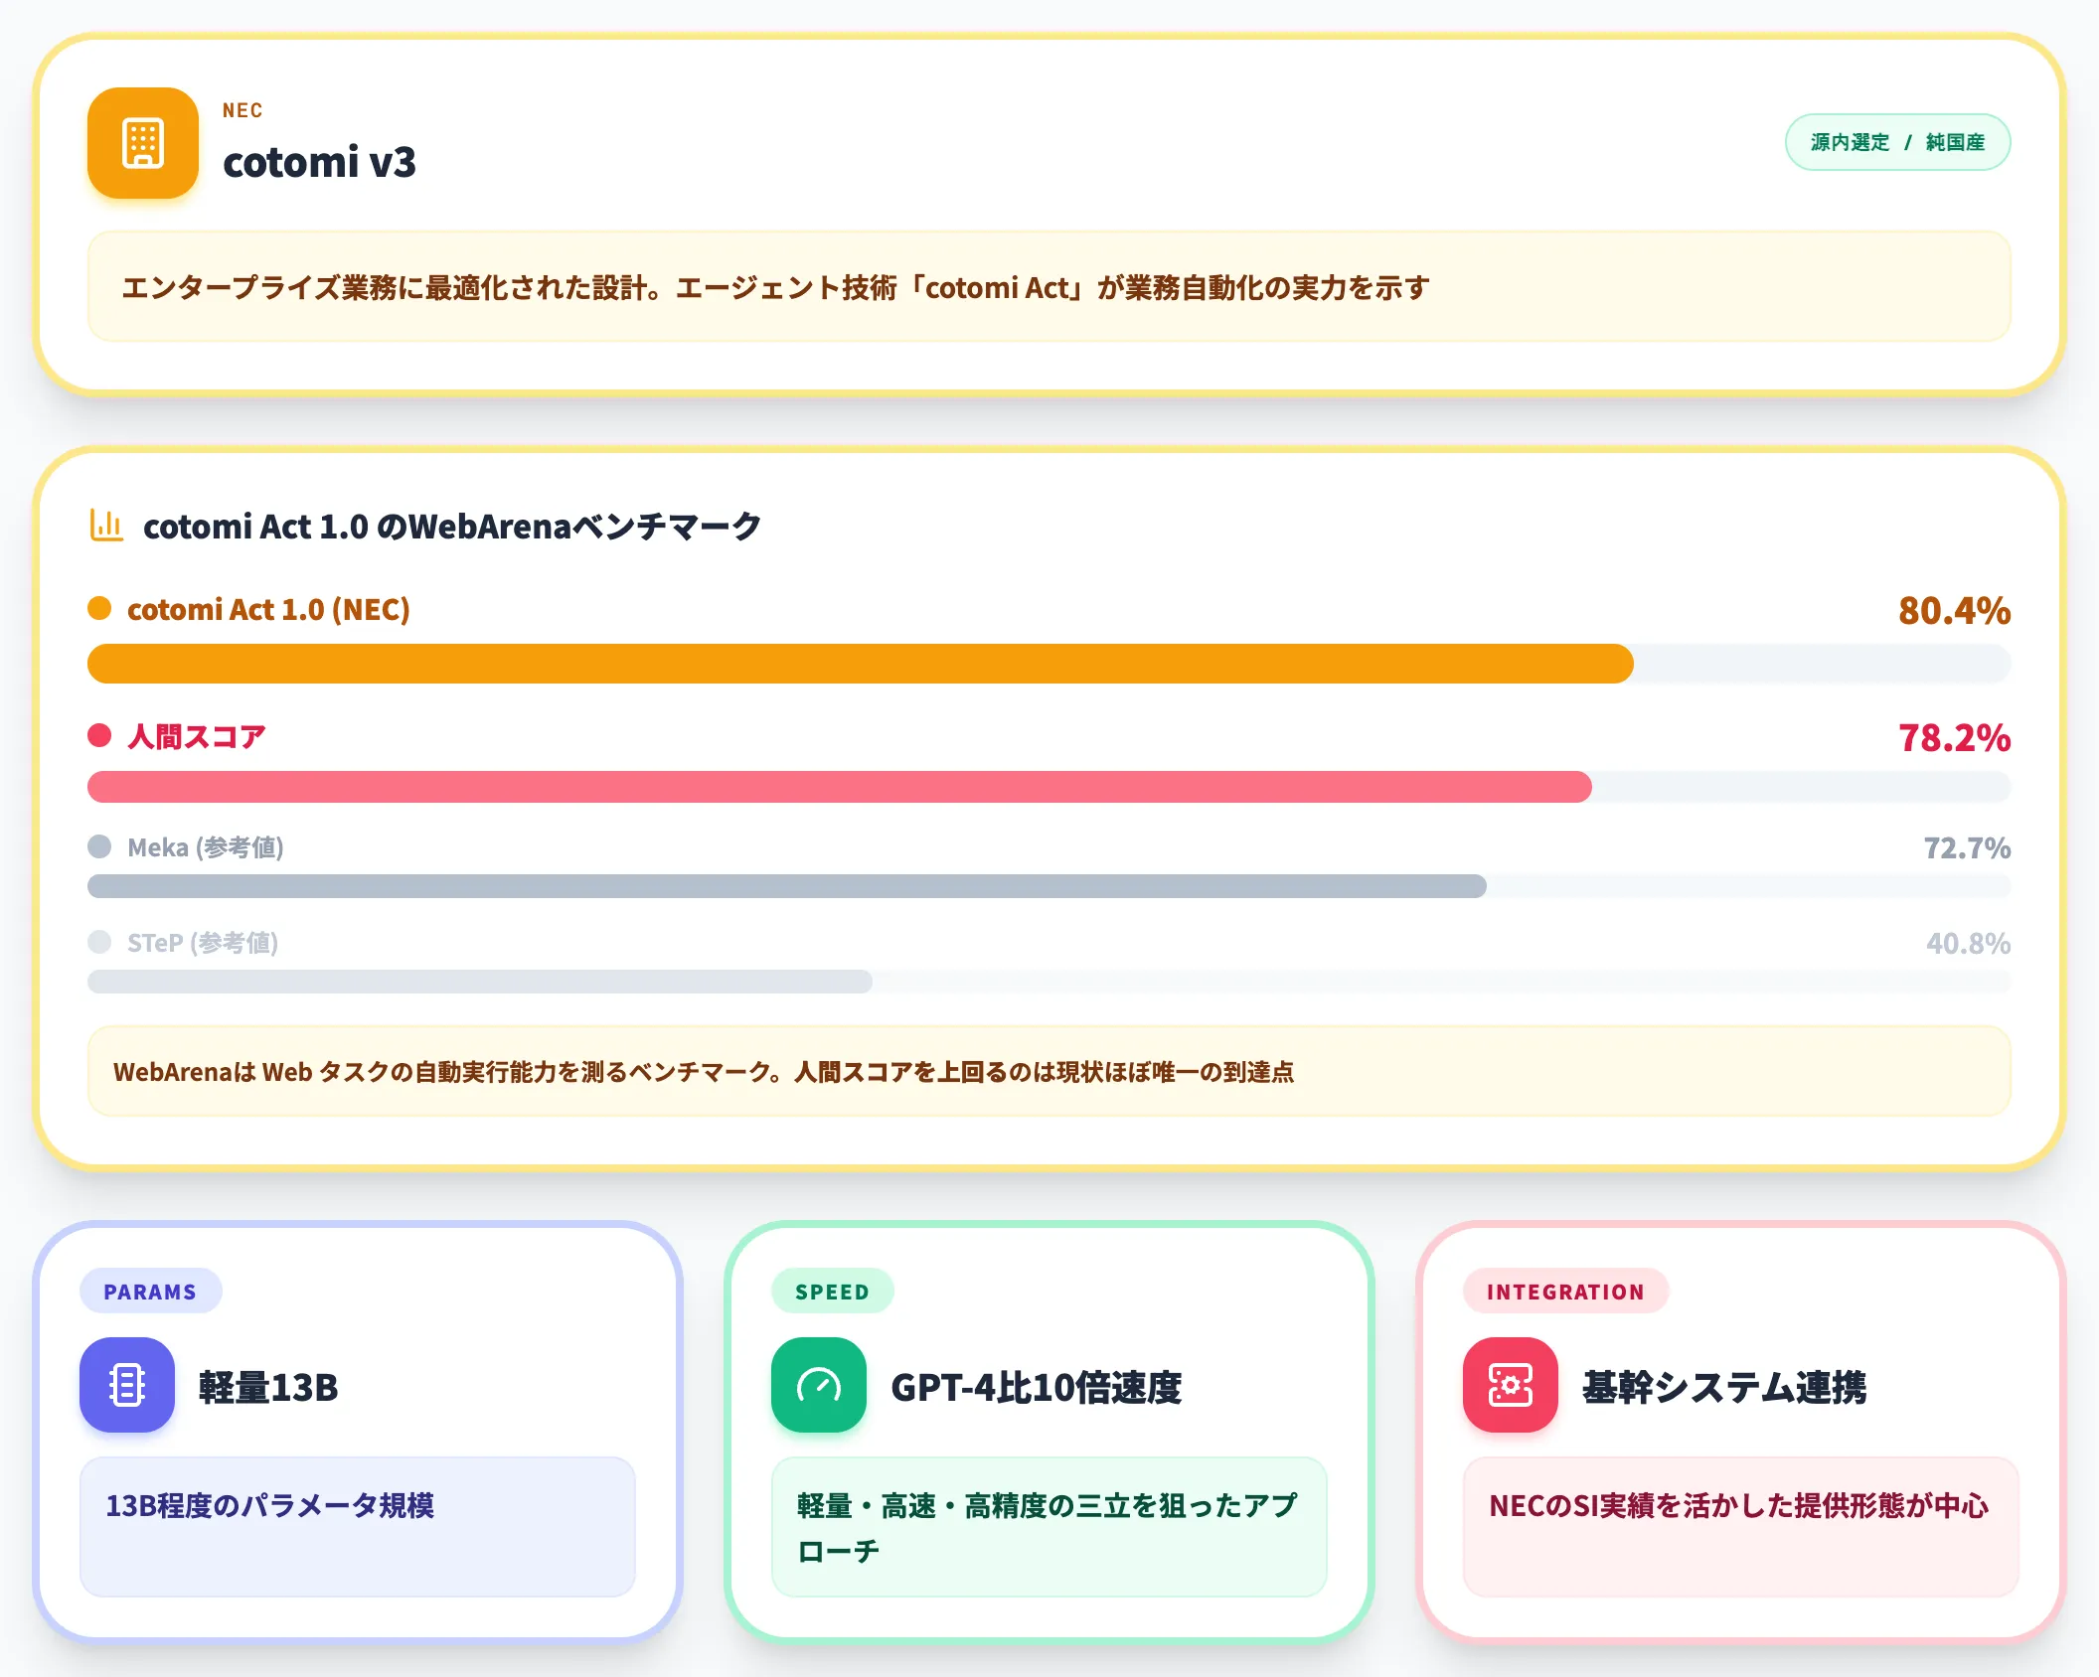Click the red integration icon by 基幹システム連携
The image size is (2099, 1677).
coord(1511,1385)
